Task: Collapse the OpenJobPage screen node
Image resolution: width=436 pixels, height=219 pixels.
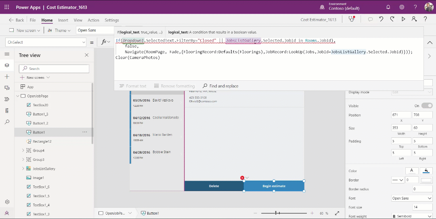Action: point(18,96)
